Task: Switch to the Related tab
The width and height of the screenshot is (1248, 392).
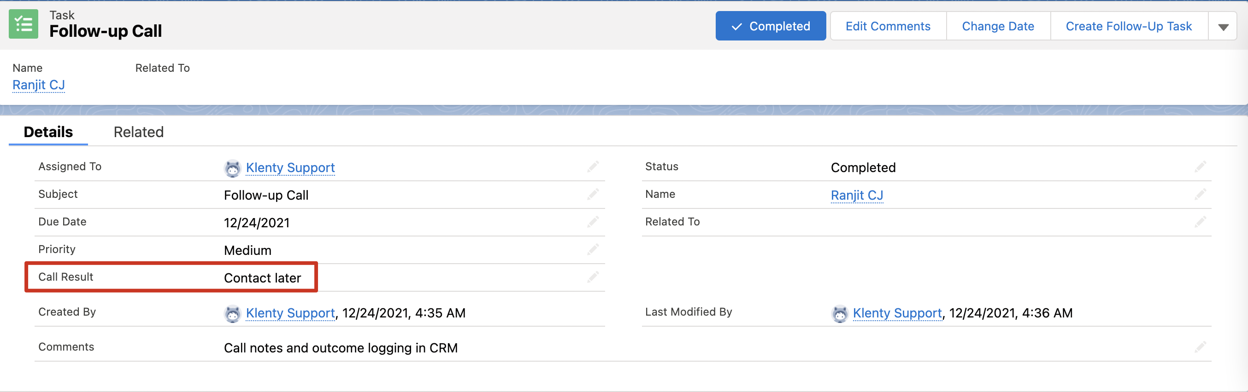Action: pos(139,132)
